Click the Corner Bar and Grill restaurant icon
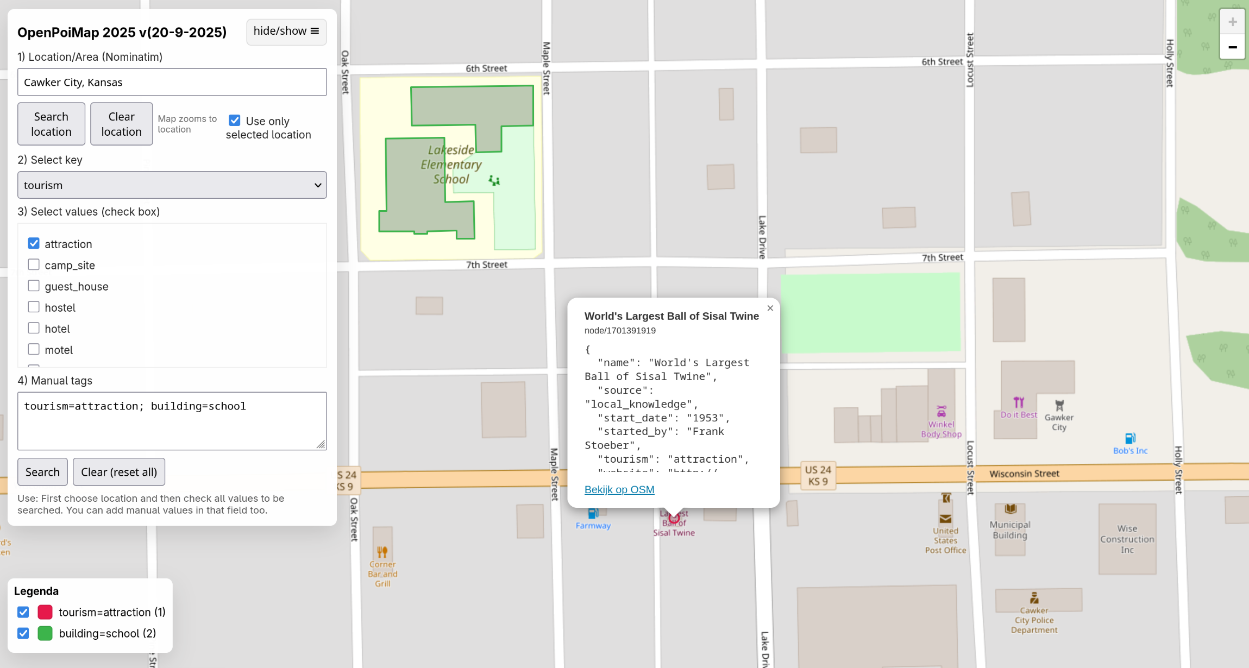The height and width of the screenshot is (668, 1249). (x=382, y=552)
